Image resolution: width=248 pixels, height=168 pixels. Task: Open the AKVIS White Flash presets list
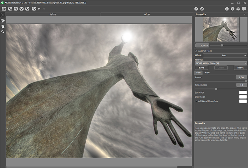click(220, 63)
